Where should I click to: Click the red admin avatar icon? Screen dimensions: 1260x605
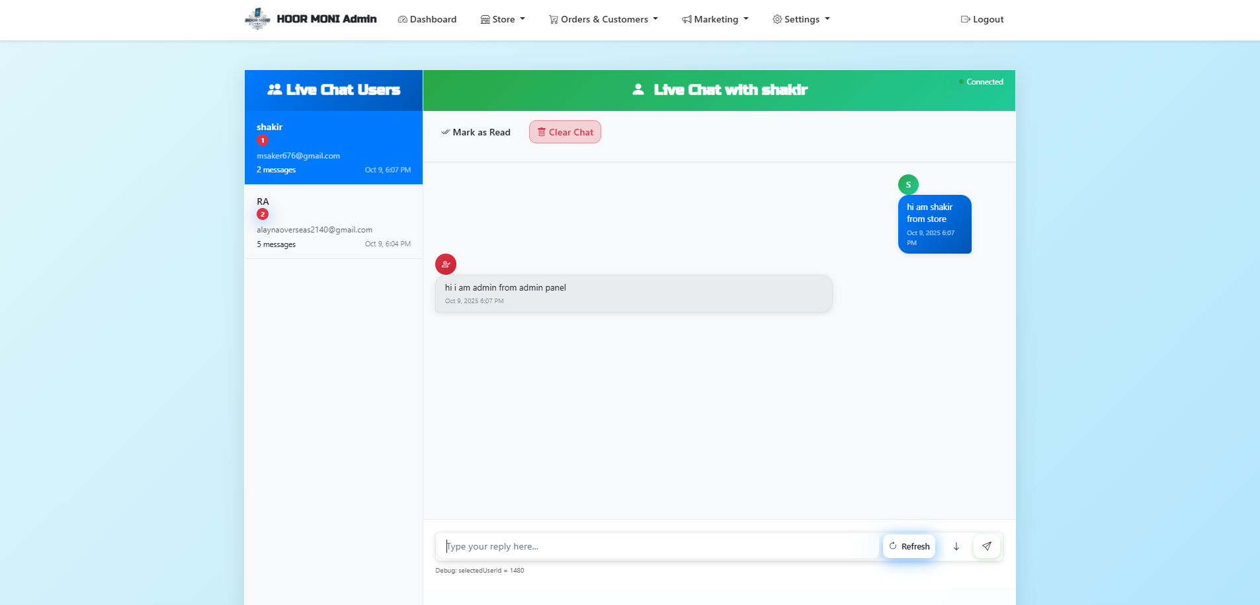coord(446,264)
